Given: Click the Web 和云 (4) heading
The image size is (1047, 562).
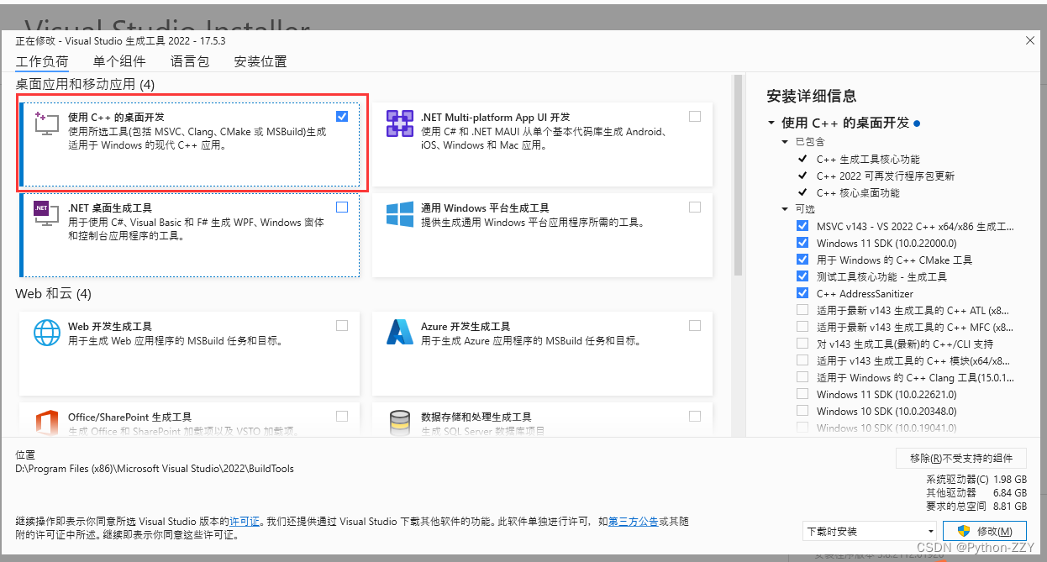Looking at the screenshot, I should (53, 294).
